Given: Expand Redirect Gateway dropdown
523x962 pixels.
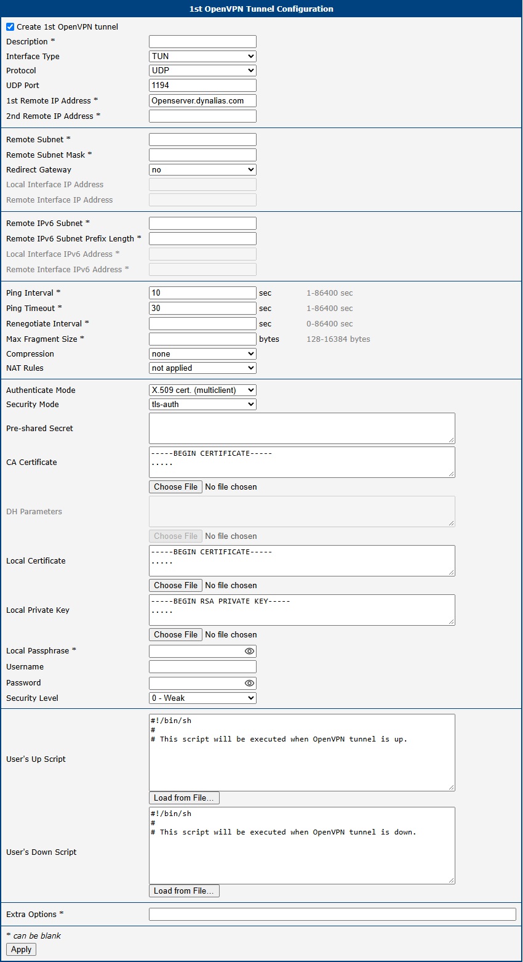Looking at the screenshot, I should click(x=202, y=169).
